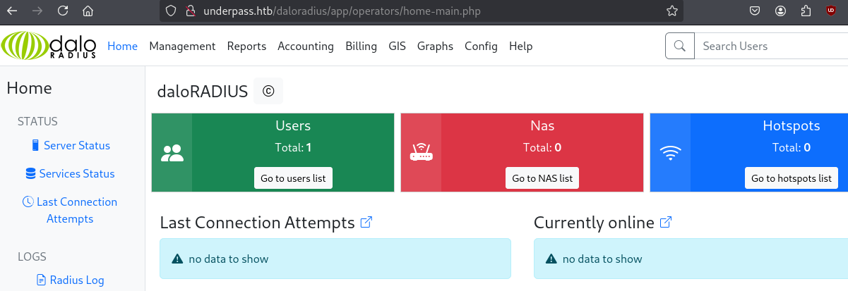This screenshot has width=848, height=291.
Task: Open Currently online external link icon
Action: coord(666,223)
